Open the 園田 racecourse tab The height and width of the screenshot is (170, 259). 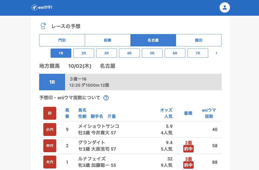coord(199,40)
